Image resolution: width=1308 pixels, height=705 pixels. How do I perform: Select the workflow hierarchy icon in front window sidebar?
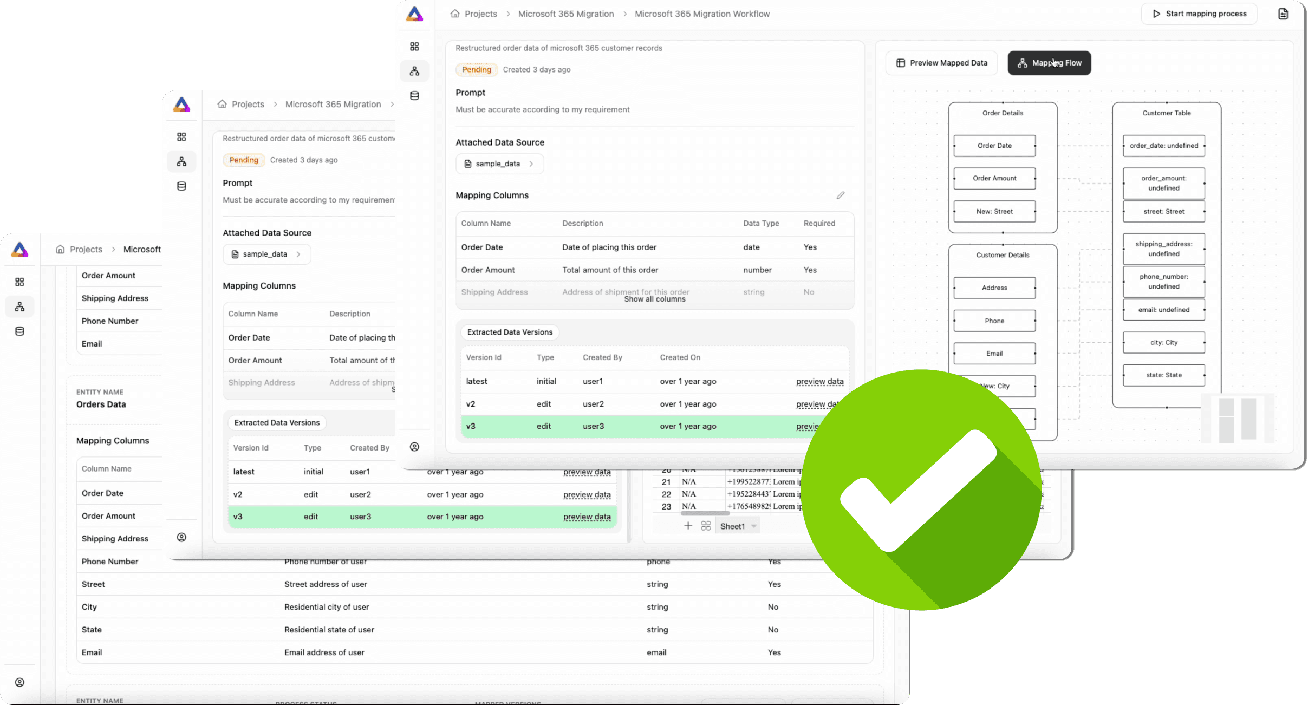[414, 71]
